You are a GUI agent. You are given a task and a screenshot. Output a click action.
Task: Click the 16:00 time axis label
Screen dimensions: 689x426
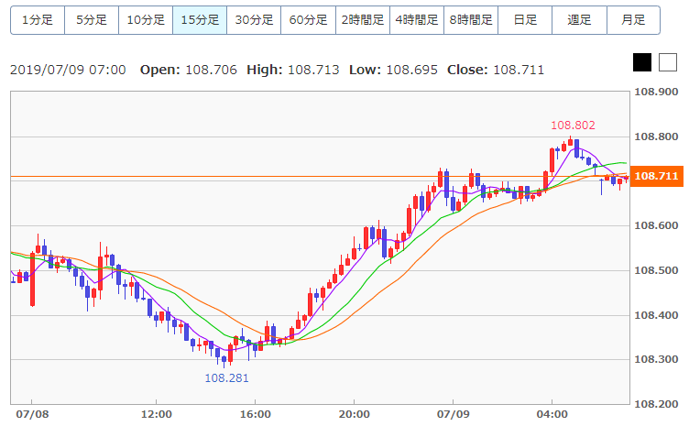tap(256, 414)
